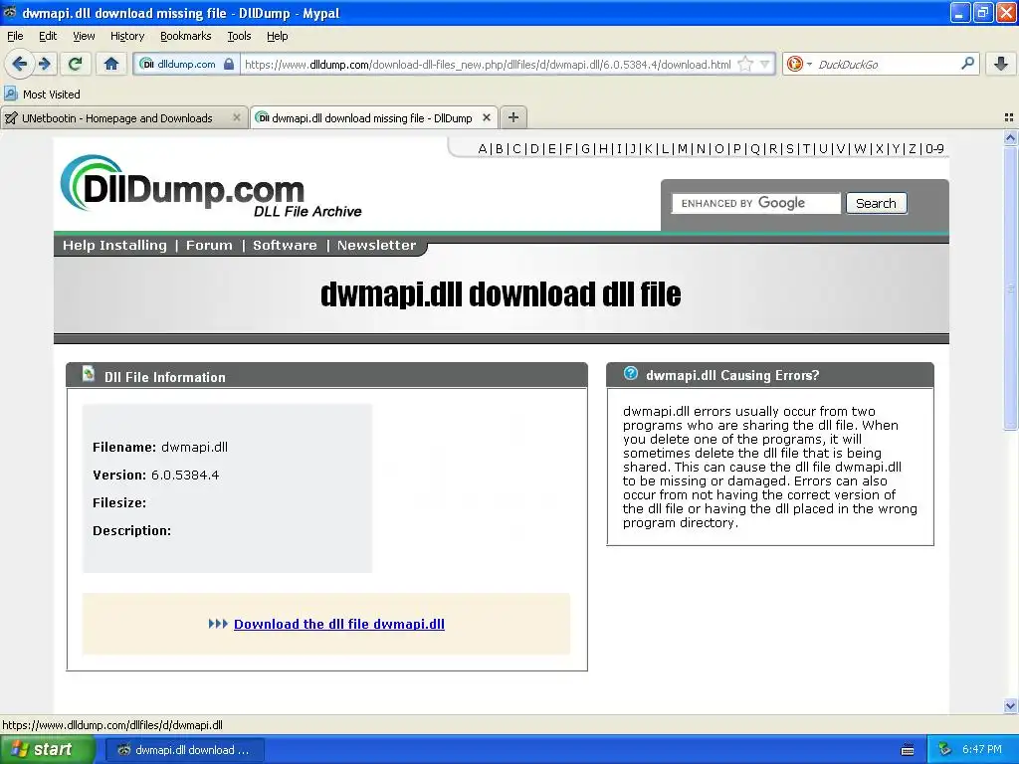
Task: Browse DLL files starting with W
Action: click(x=860, y=149)
